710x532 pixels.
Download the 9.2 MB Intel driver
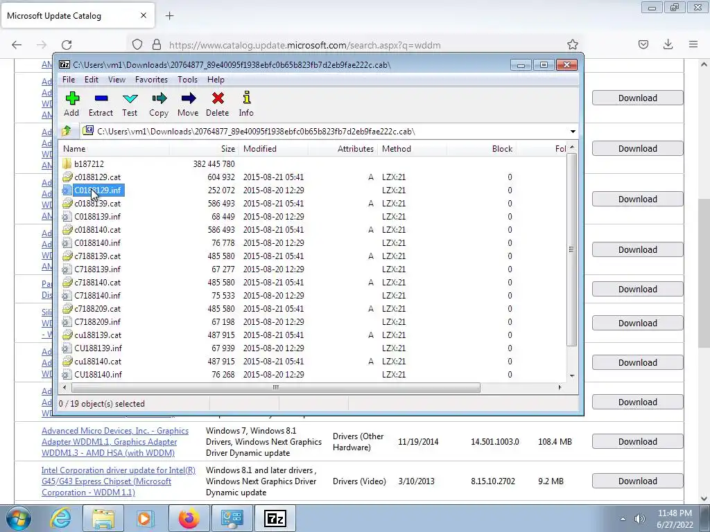coord(638,481)
